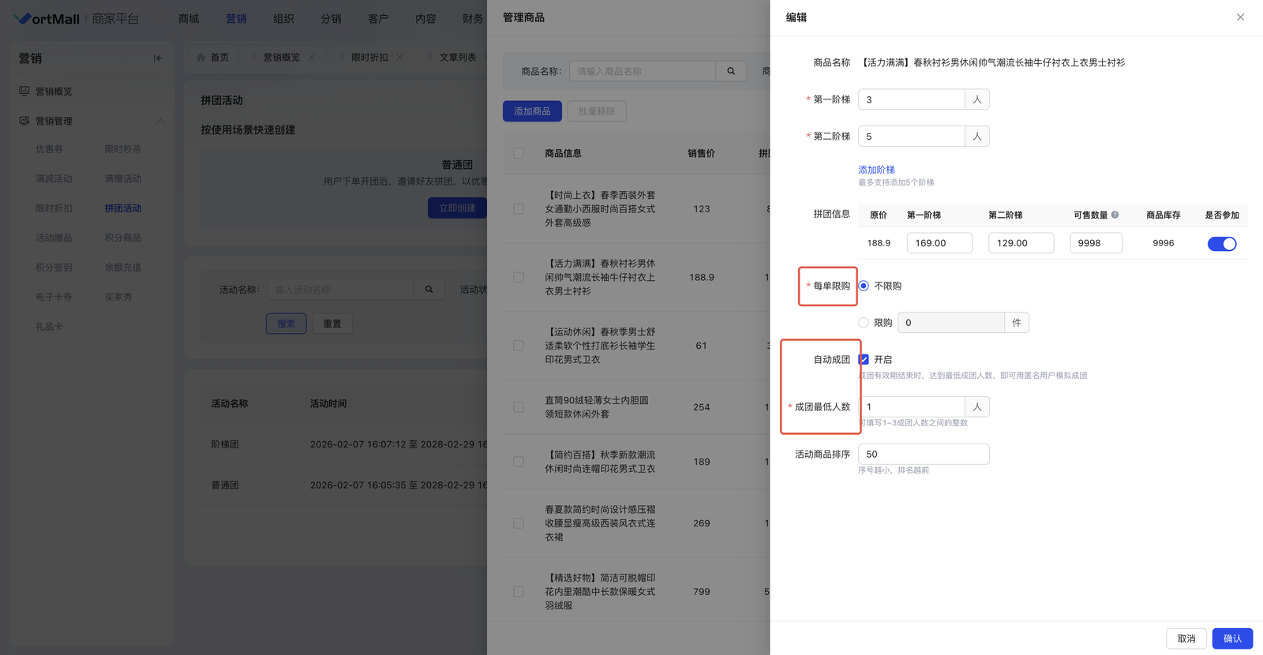Click the 添加阶梯 link
This screenshot has height=655, width=1263.
coord(876,170)
